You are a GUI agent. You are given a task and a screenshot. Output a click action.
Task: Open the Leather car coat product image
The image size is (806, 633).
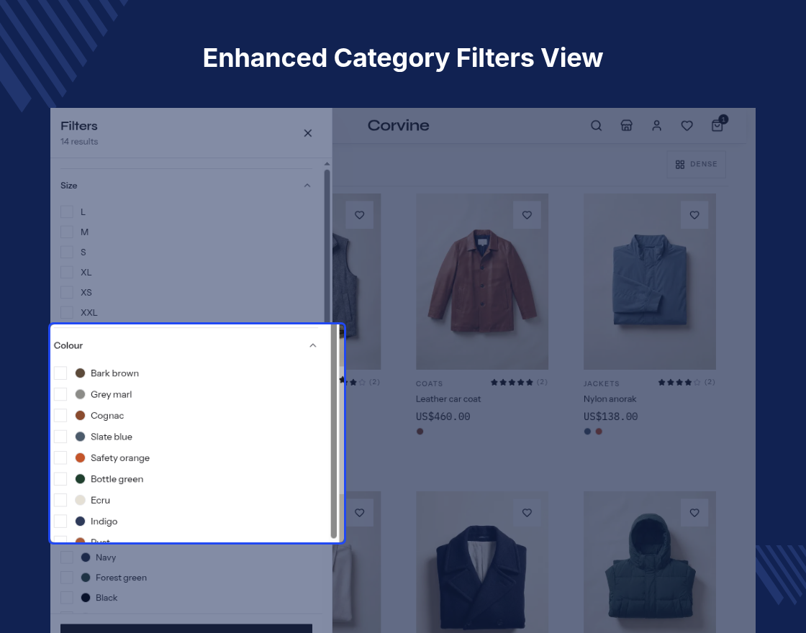pyautogui.click(x=482, y=281)
